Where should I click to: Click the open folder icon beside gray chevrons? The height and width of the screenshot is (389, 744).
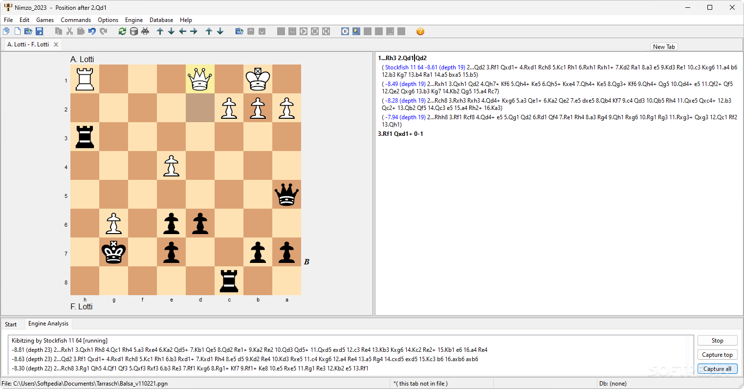[x=239, y=31]
